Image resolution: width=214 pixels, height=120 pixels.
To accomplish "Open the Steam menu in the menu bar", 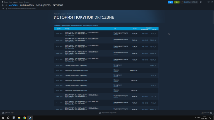I will click(6, 2).
